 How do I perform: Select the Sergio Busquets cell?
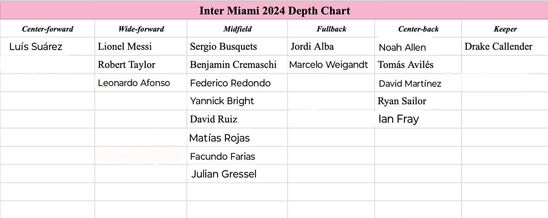point(237,47)
